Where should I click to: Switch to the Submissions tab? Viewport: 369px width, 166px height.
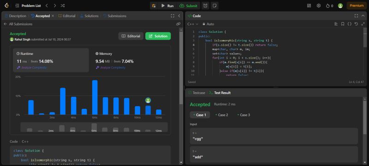coord(115,16)
